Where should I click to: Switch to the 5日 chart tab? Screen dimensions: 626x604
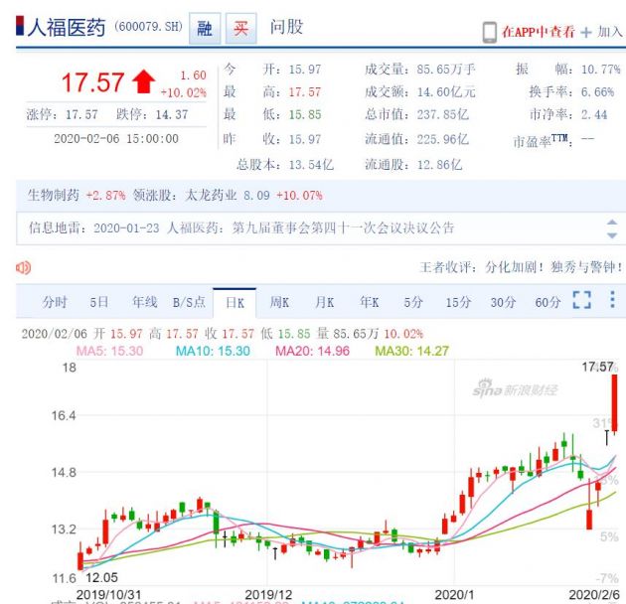coord(99,302)
